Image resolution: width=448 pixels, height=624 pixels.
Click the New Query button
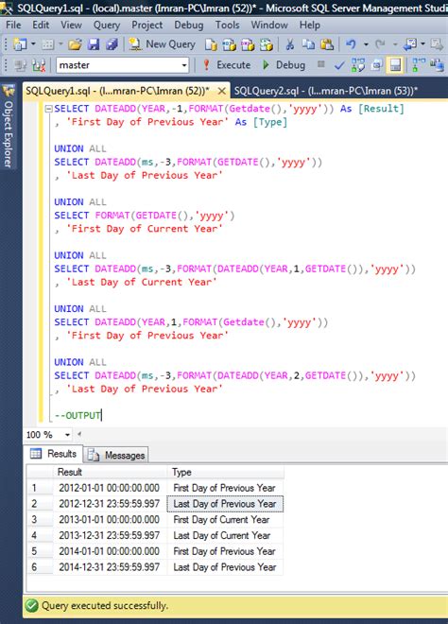click(x=163, y=44)
